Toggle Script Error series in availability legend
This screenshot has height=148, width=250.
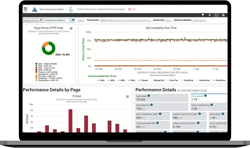(x=187, y=80)
